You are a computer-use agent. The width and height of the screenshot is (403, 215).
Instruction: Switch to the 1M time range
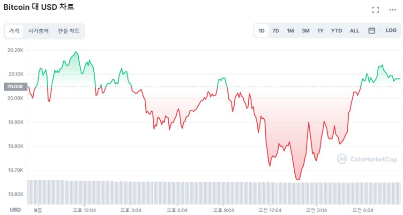290,31
